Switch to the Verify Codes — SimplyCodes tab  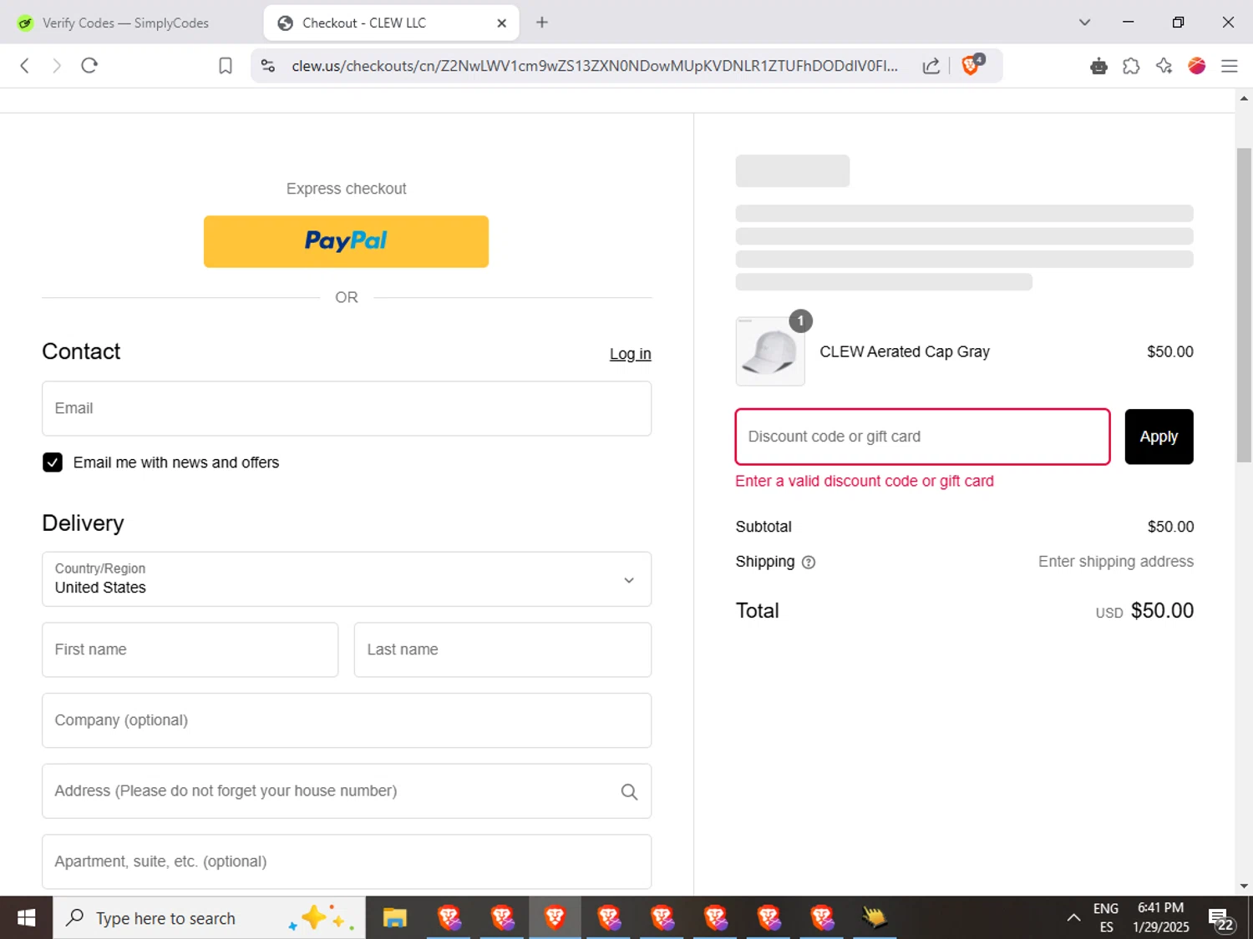point(125,23)
